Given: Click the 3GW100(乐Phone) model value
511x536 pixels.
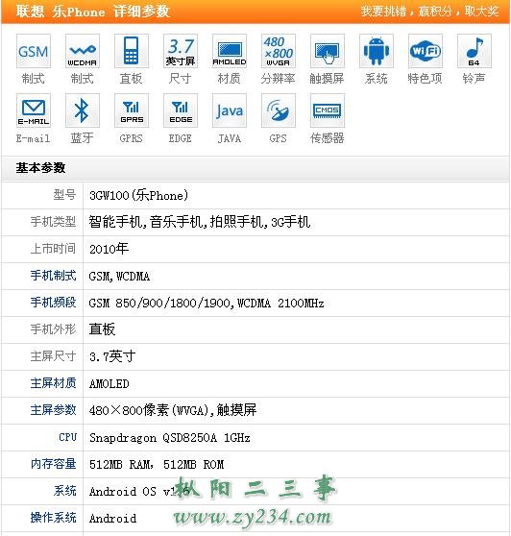Looking at the screenshot, I should coord(138,195).
